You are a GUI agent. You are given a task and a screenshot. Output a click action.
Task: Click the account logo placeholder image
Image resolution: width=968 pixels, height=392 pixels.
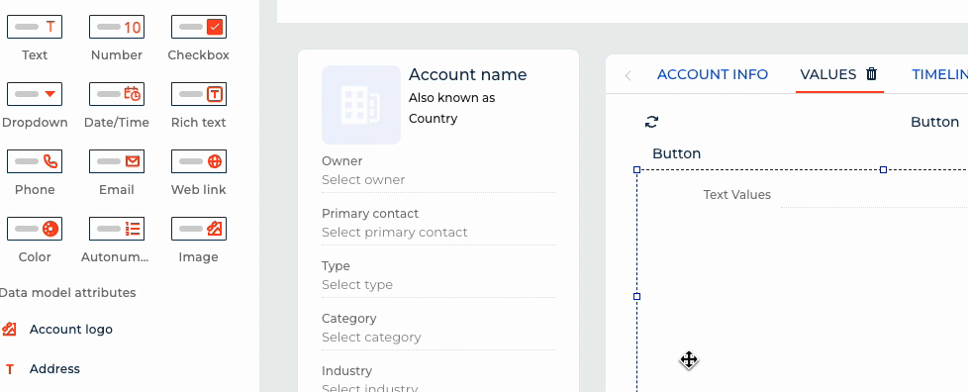(361, 105)
